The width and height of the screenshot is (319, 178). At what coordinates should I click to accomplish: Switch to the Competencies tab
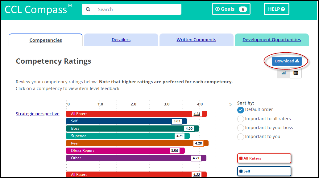[x=45, y=40]
